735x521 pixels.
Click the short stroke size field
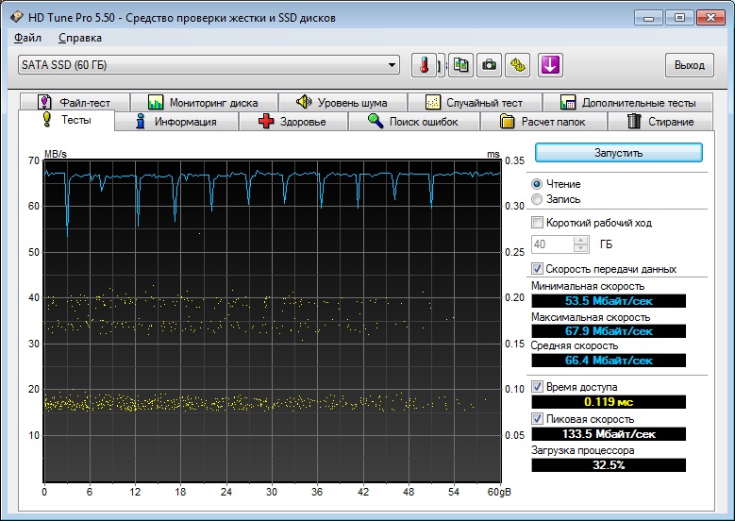click(553, 244)
